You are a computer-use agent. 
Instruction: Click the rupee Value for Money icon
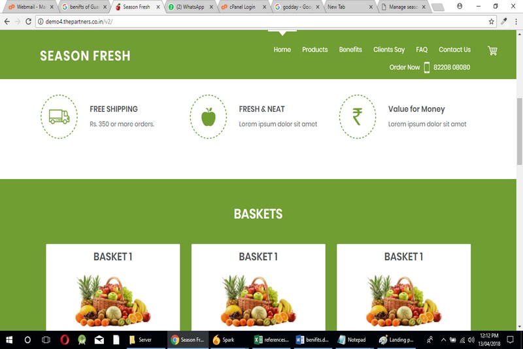pyautogui.click(x=358, y=117)
